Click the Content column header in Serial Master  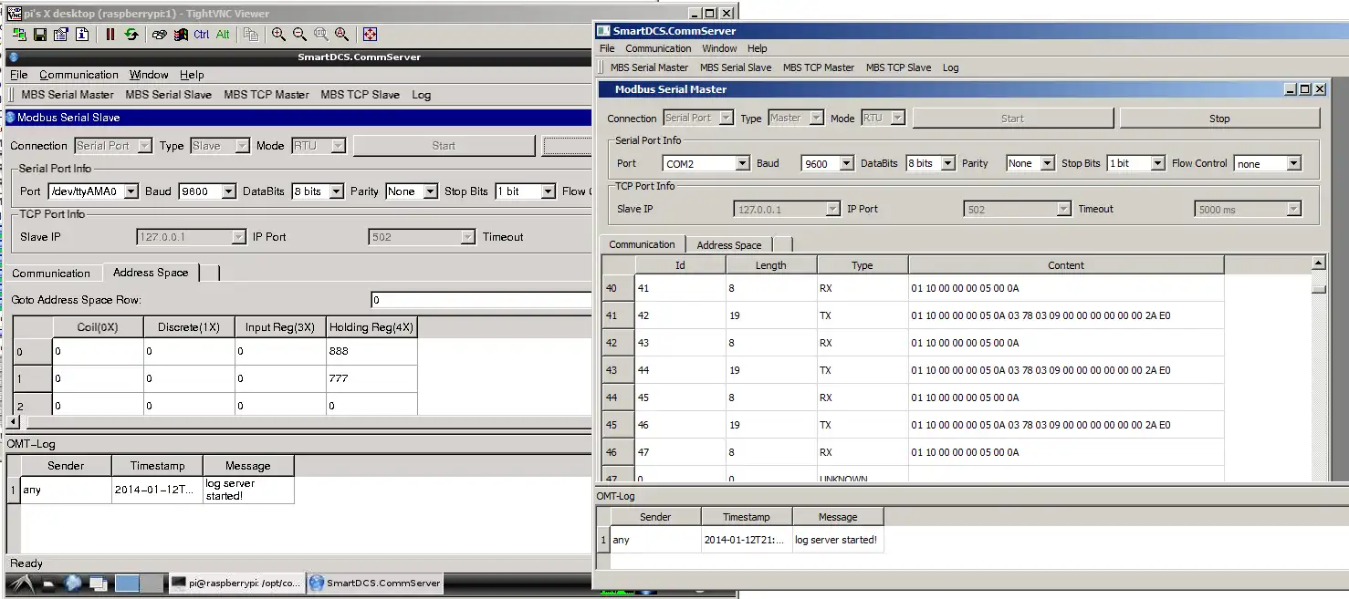1065,265
